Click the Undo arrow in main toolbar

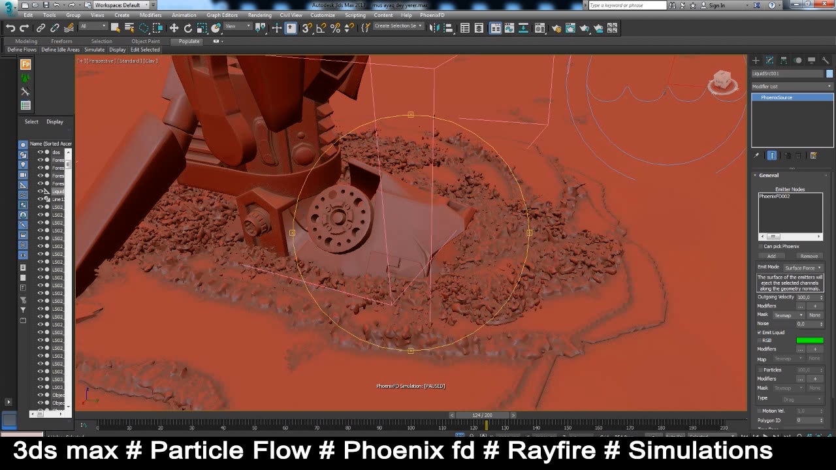coord(10,28)
